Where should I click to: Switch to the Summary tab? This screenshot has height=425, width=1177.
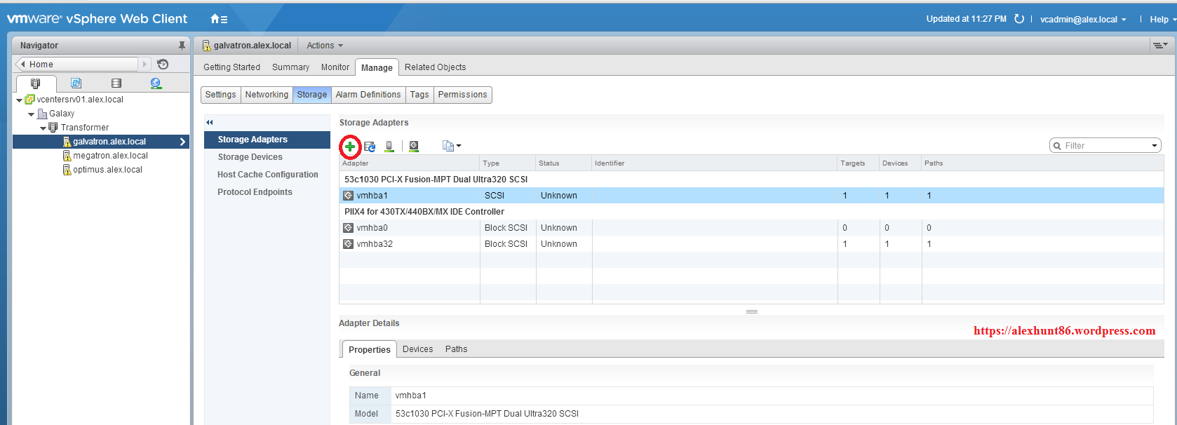click(x=290, y=67)
